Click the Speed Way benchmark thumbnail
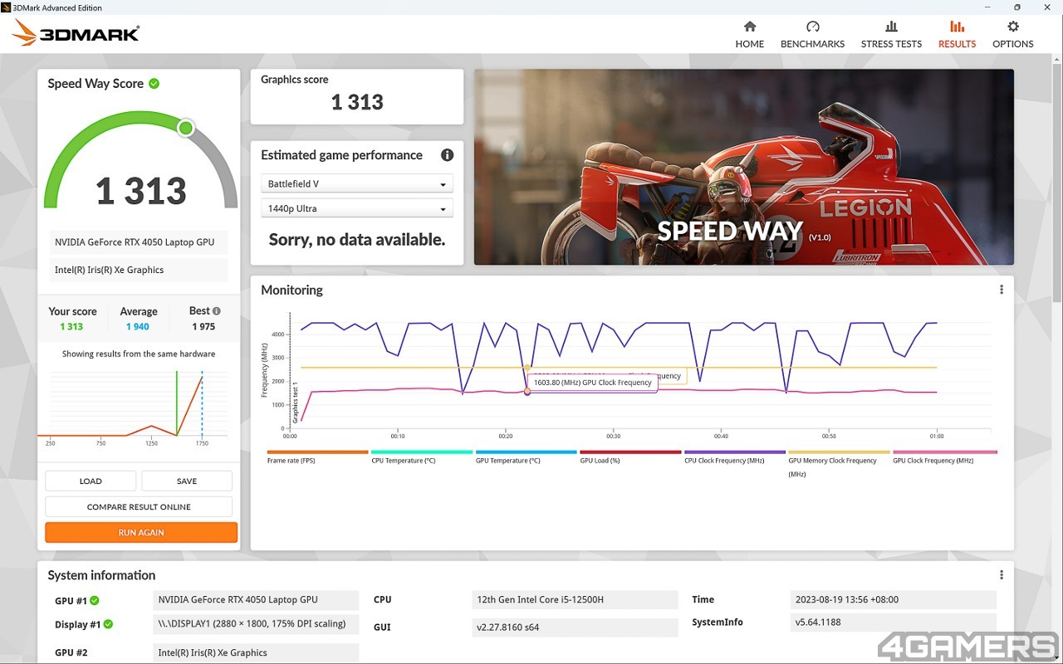Viewport: 1063px width, 664px height. click(x=743, y=167)
